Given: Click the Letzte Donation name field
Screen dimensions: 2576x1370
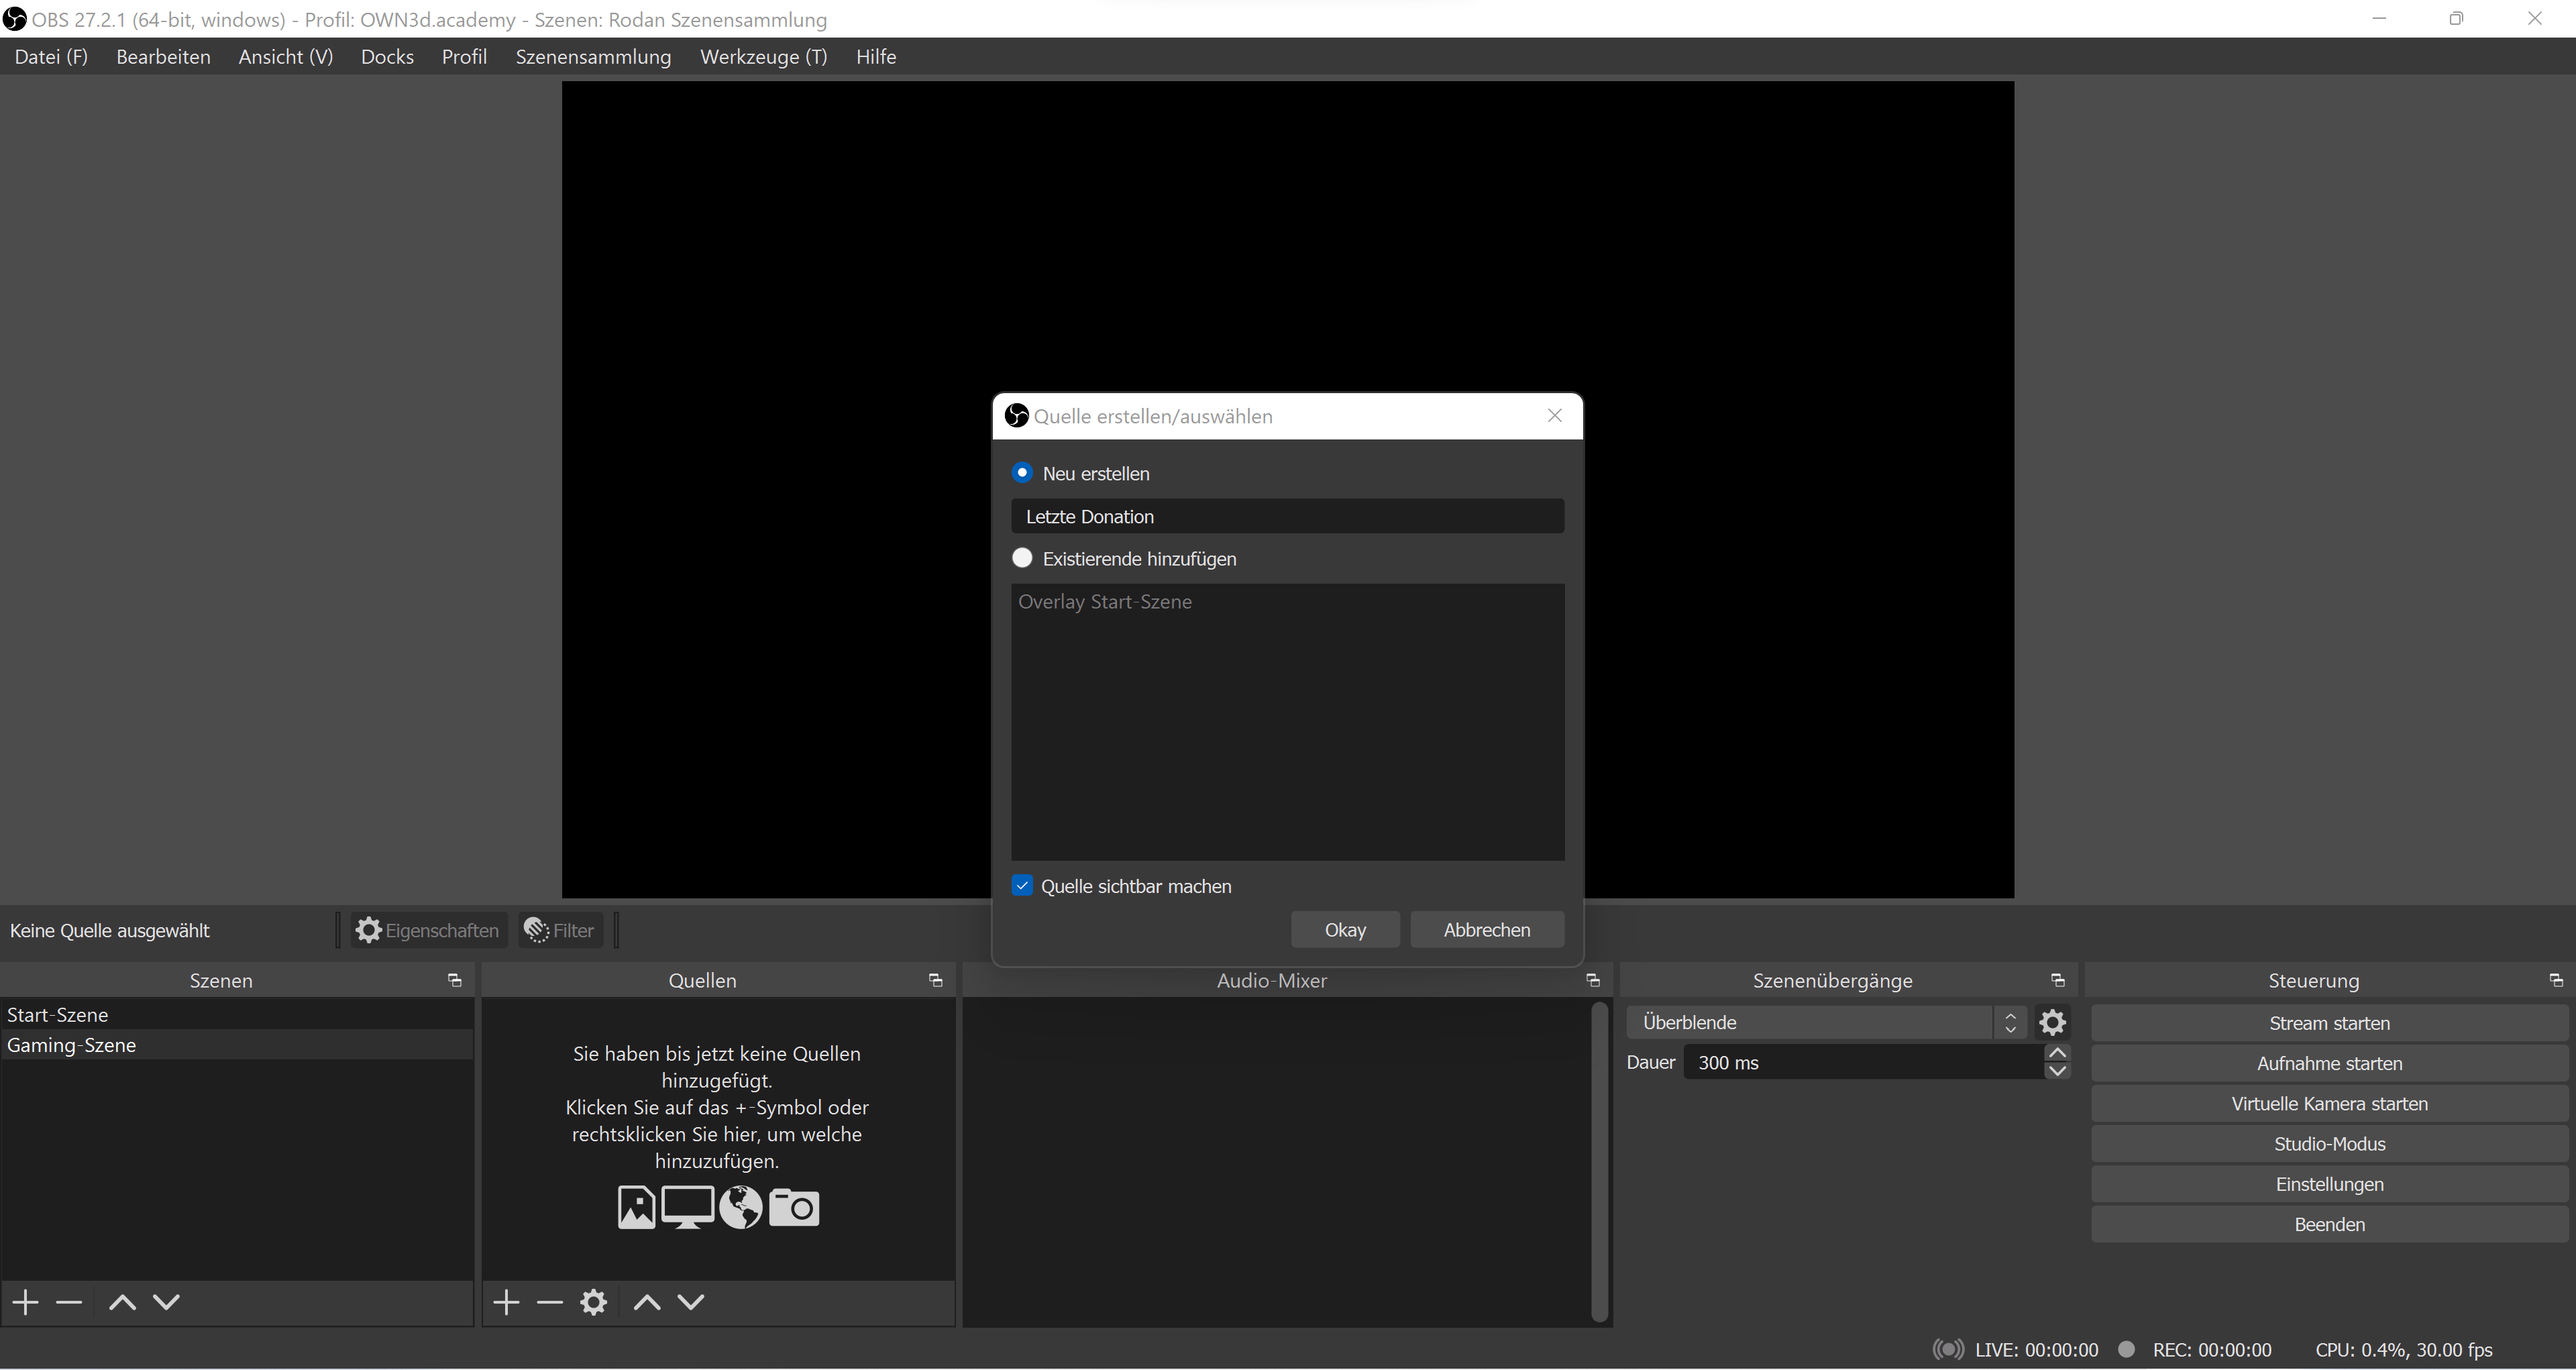Looking at the screenshot, I should (x=1287, y=516).
